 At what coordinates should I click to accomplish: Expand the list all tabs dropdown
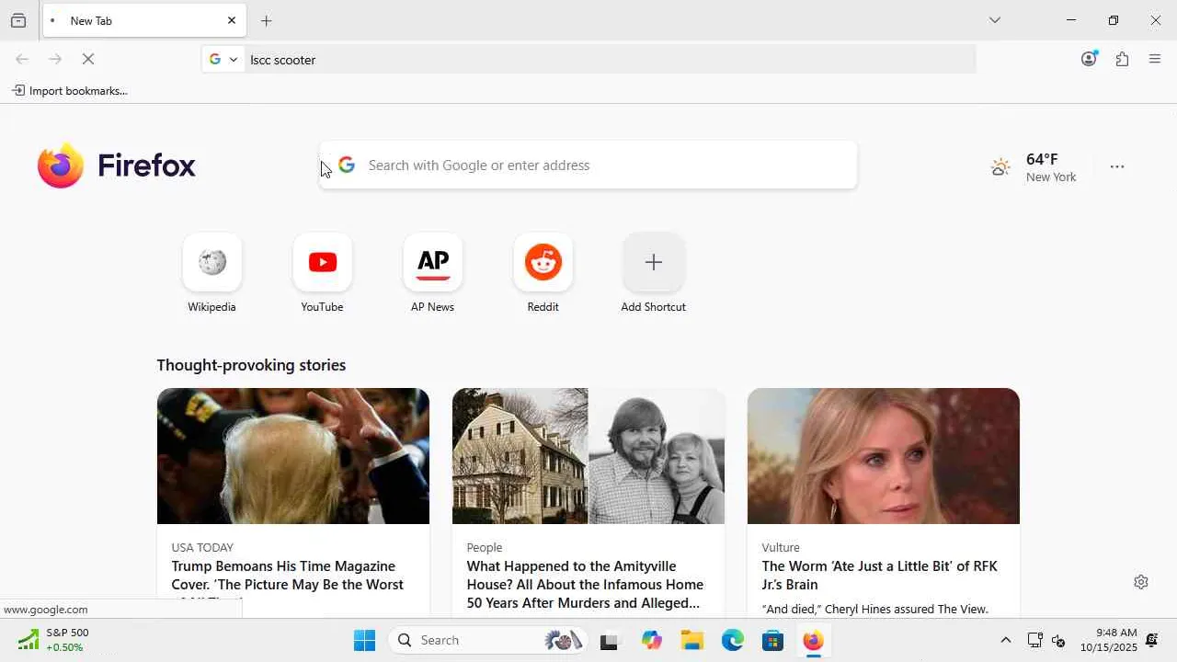(995, 20)
